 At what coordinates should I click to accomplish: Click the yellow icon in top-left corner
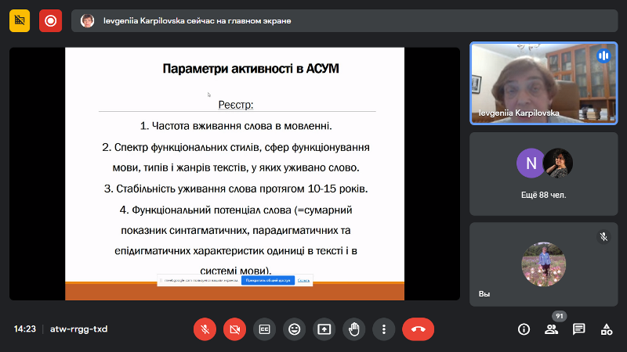pyautogui.click(x=20, y=21)
